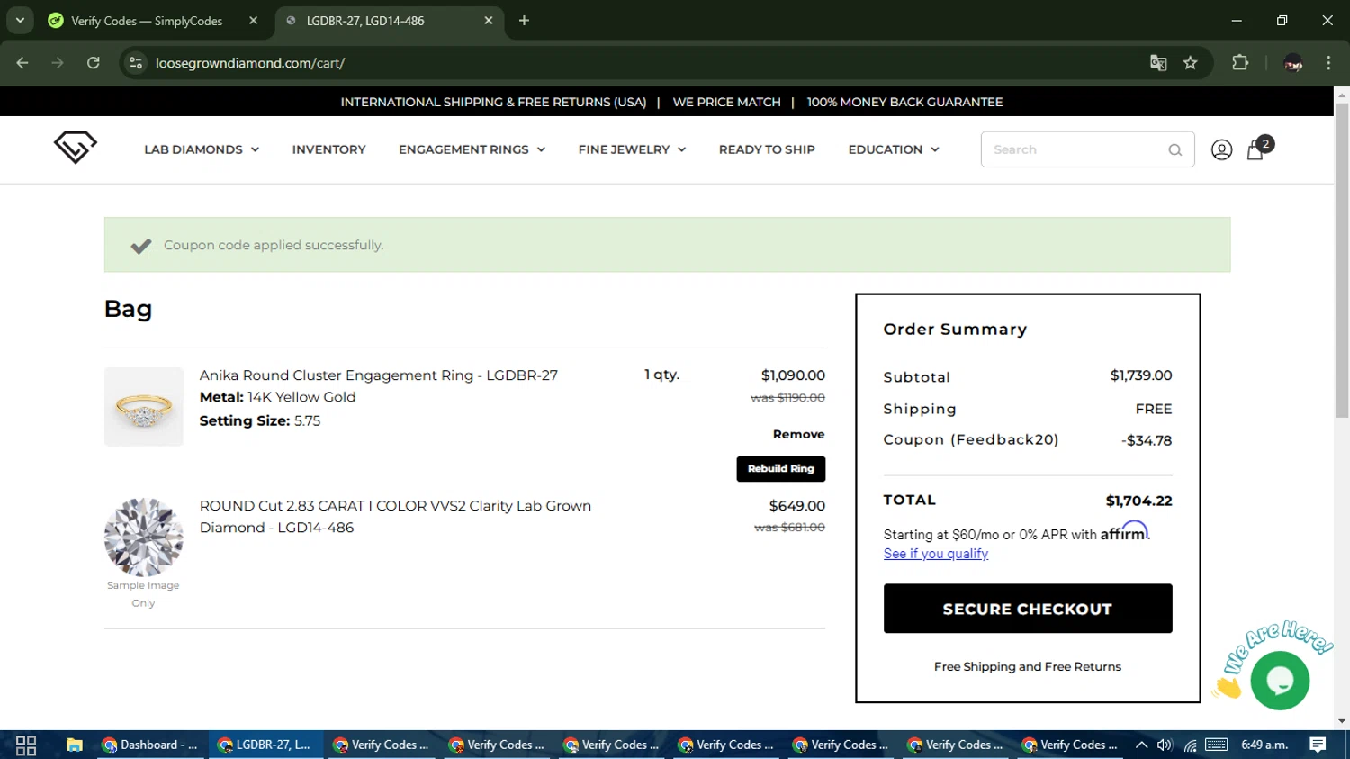
Task: Select the LGDBR-27, LGD14-486 browser tab
Action: pyautogui.click(x=390, y=21)
